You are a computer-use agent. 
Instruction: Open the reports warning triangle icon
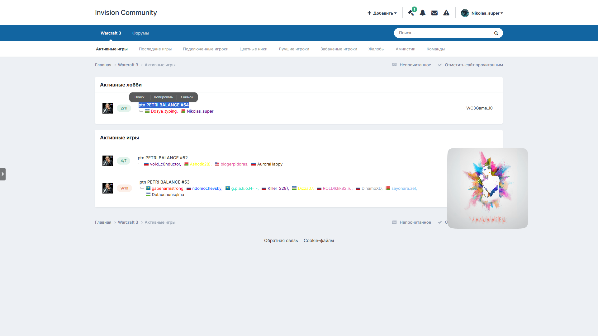pos(446,13)
